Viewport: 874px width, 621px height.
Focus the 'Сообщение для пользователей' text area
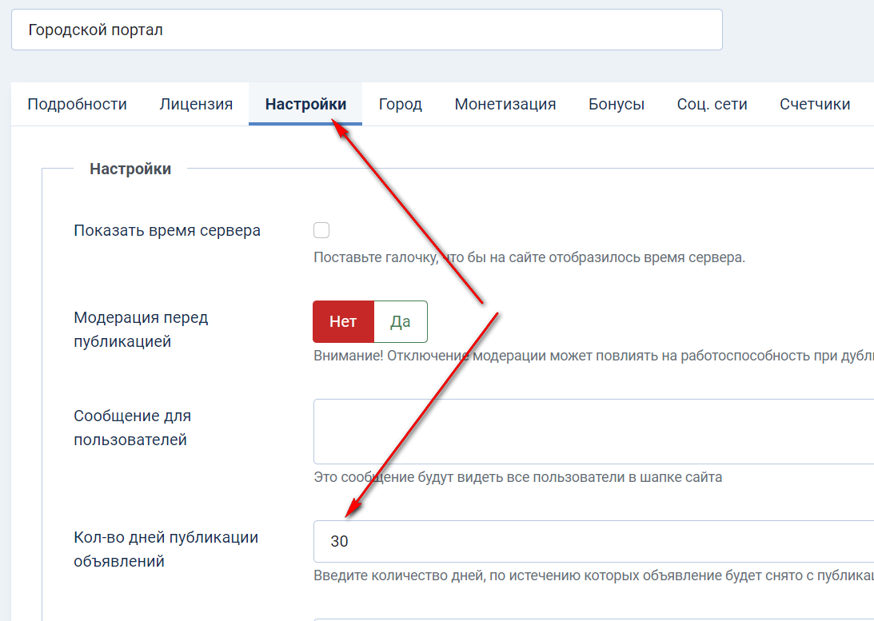point(592,432)
